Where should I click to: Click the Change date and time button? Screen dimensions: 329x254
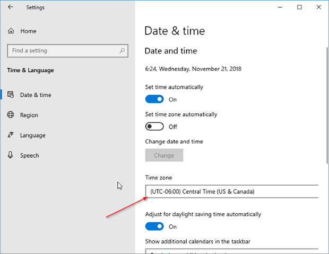coord(164,156)
